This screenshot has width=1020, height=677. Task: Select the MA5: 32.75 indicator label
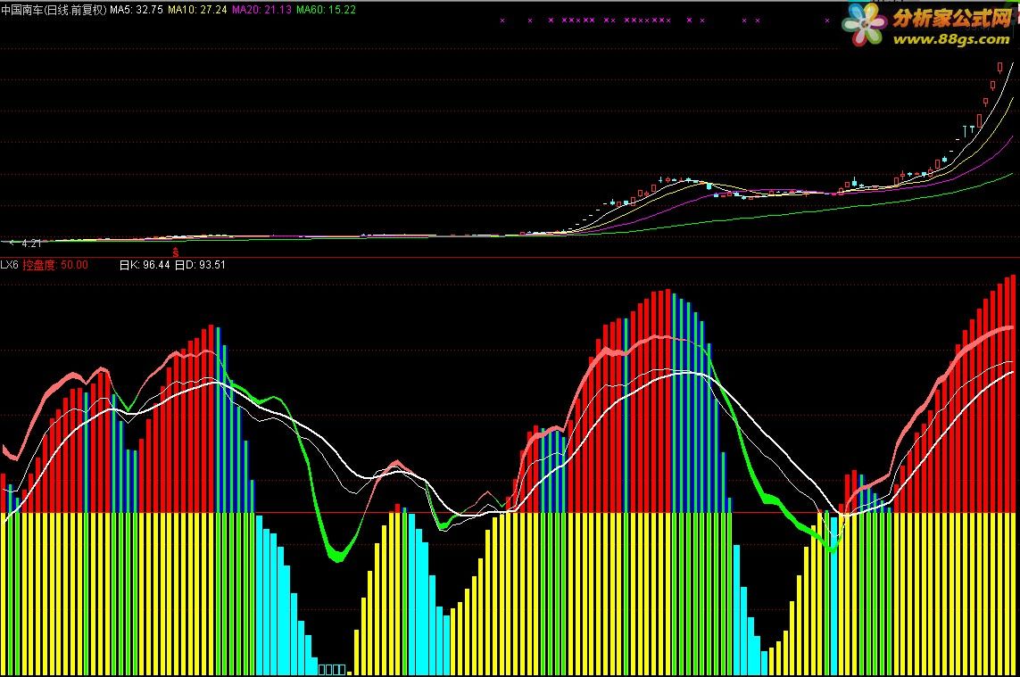[x=137, y=10]
